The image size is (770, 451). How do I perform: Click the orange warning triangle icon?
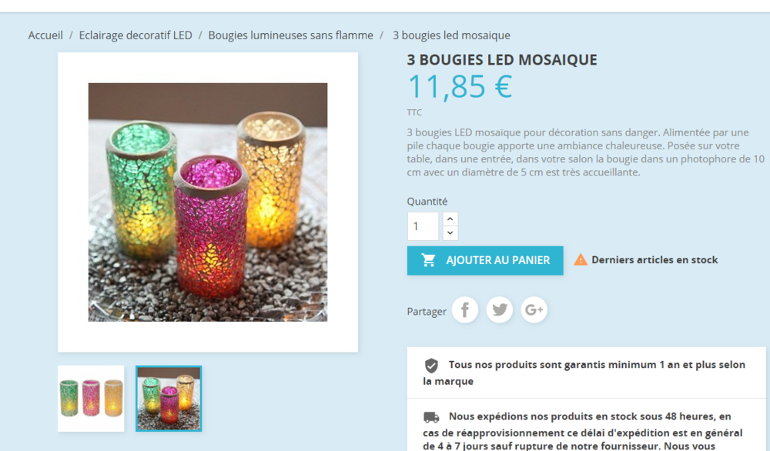tap(581, 259)
